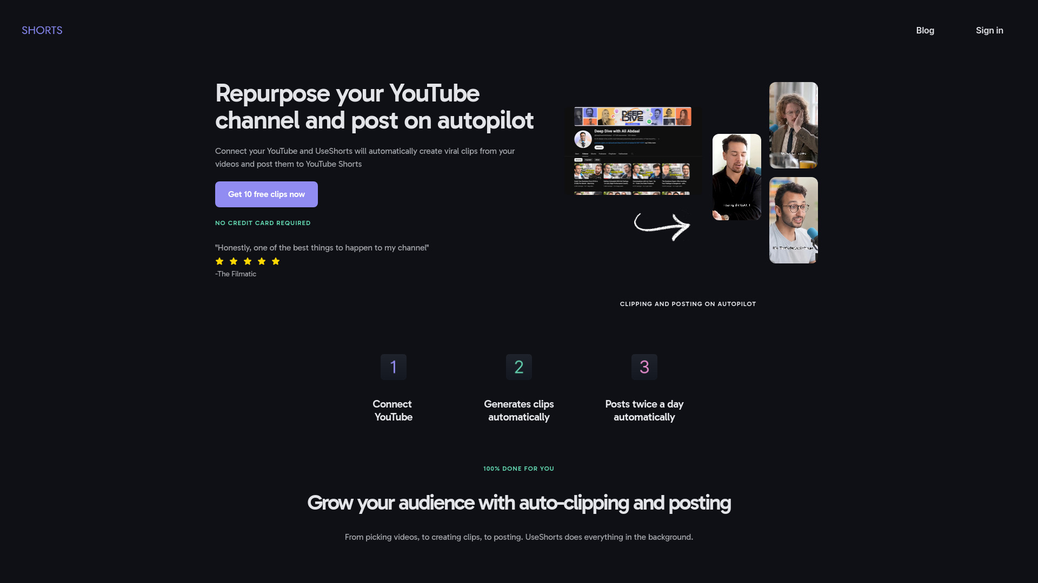Click the Sign in menu item
This screenshot has height=583, width=1038.
click(x=989, y=30)
